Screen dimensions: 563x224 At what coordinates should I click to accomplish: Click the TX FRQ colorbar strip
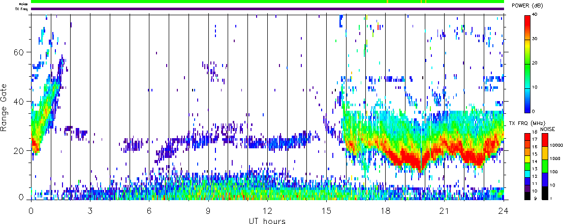coord(528,166)
